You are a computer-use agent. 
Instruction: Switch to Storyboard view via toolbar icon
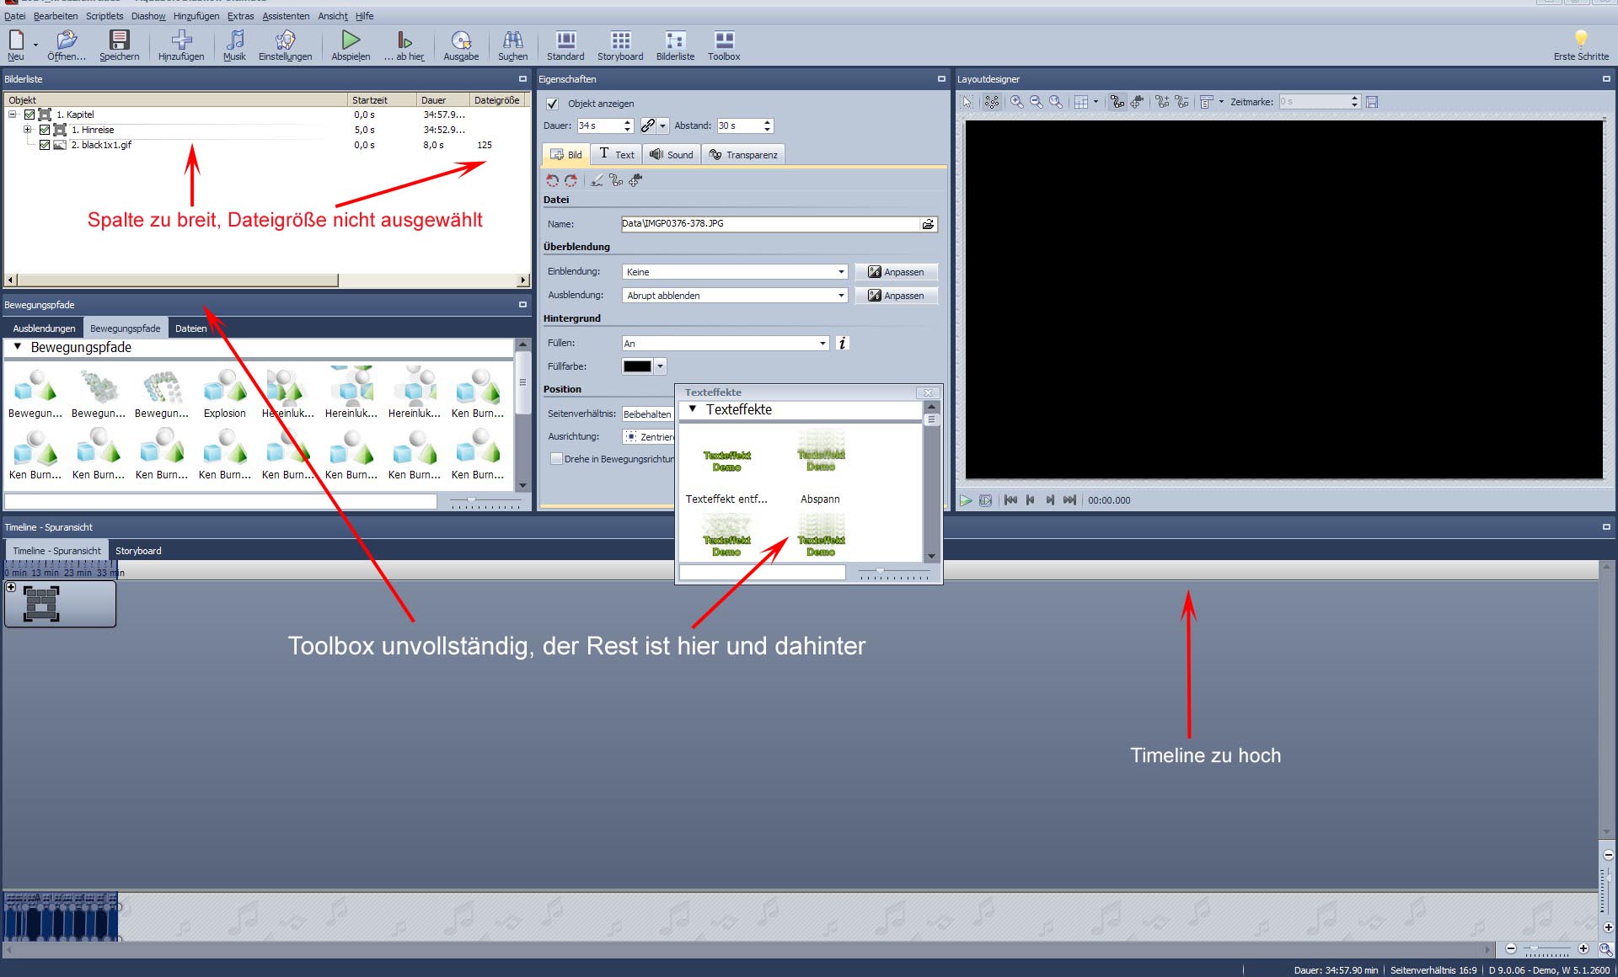click(620, 40)
